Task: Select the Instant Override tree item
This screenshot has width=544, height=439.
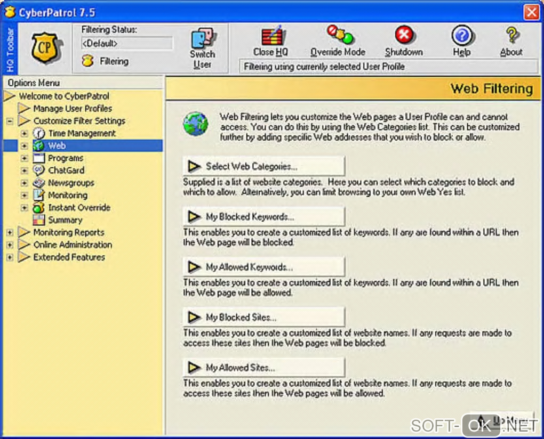Action: click(79, 208)
